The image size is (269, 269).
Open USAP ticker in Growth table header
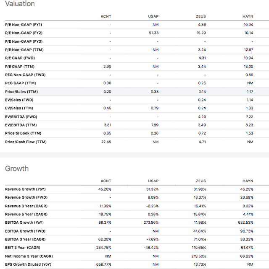tap(153, 181)
